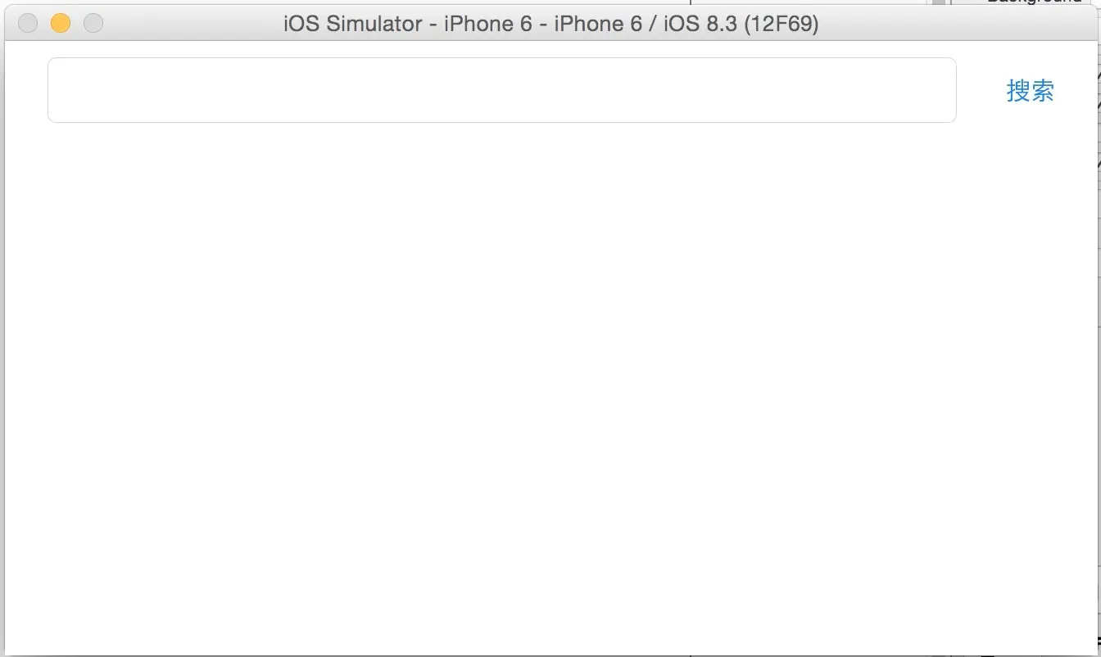Click the blank white app content area
The width and height of the screenshot is (1101, 657).
[x=550, y=385]
